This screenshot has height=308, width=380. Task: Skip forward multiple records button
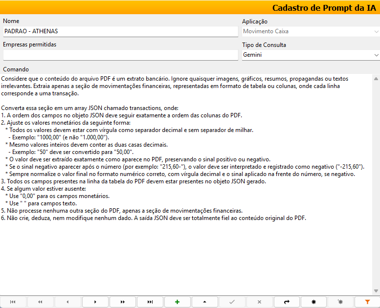(122, 302)
